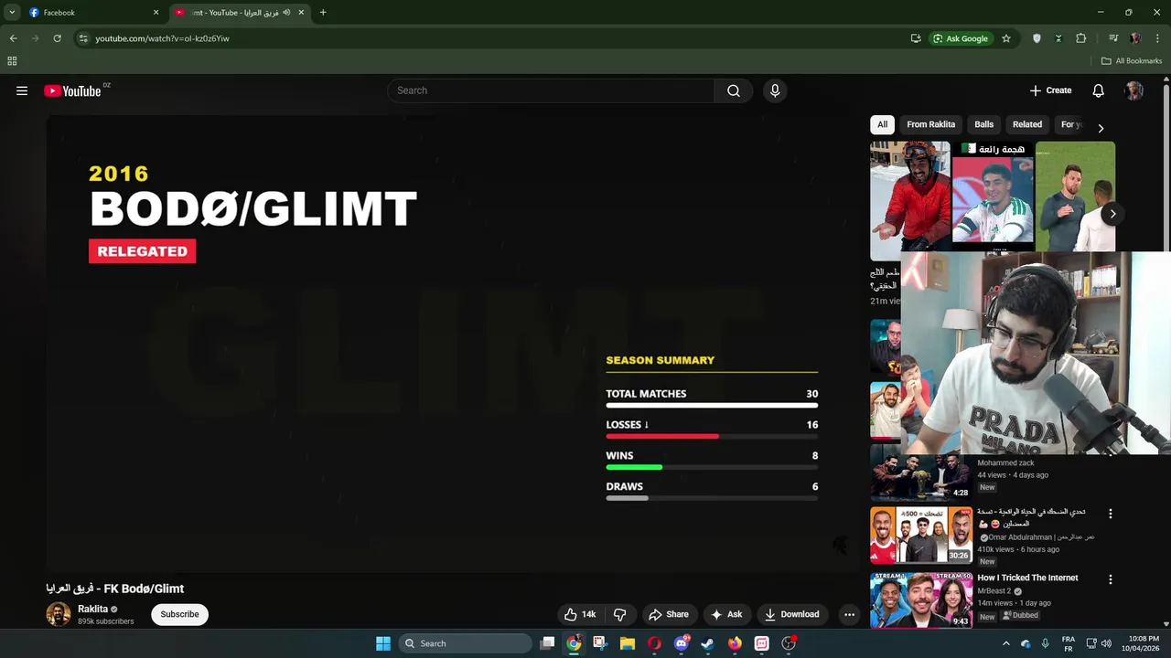Open the Chrome extensions puzzle icon

coord(1080,38)
